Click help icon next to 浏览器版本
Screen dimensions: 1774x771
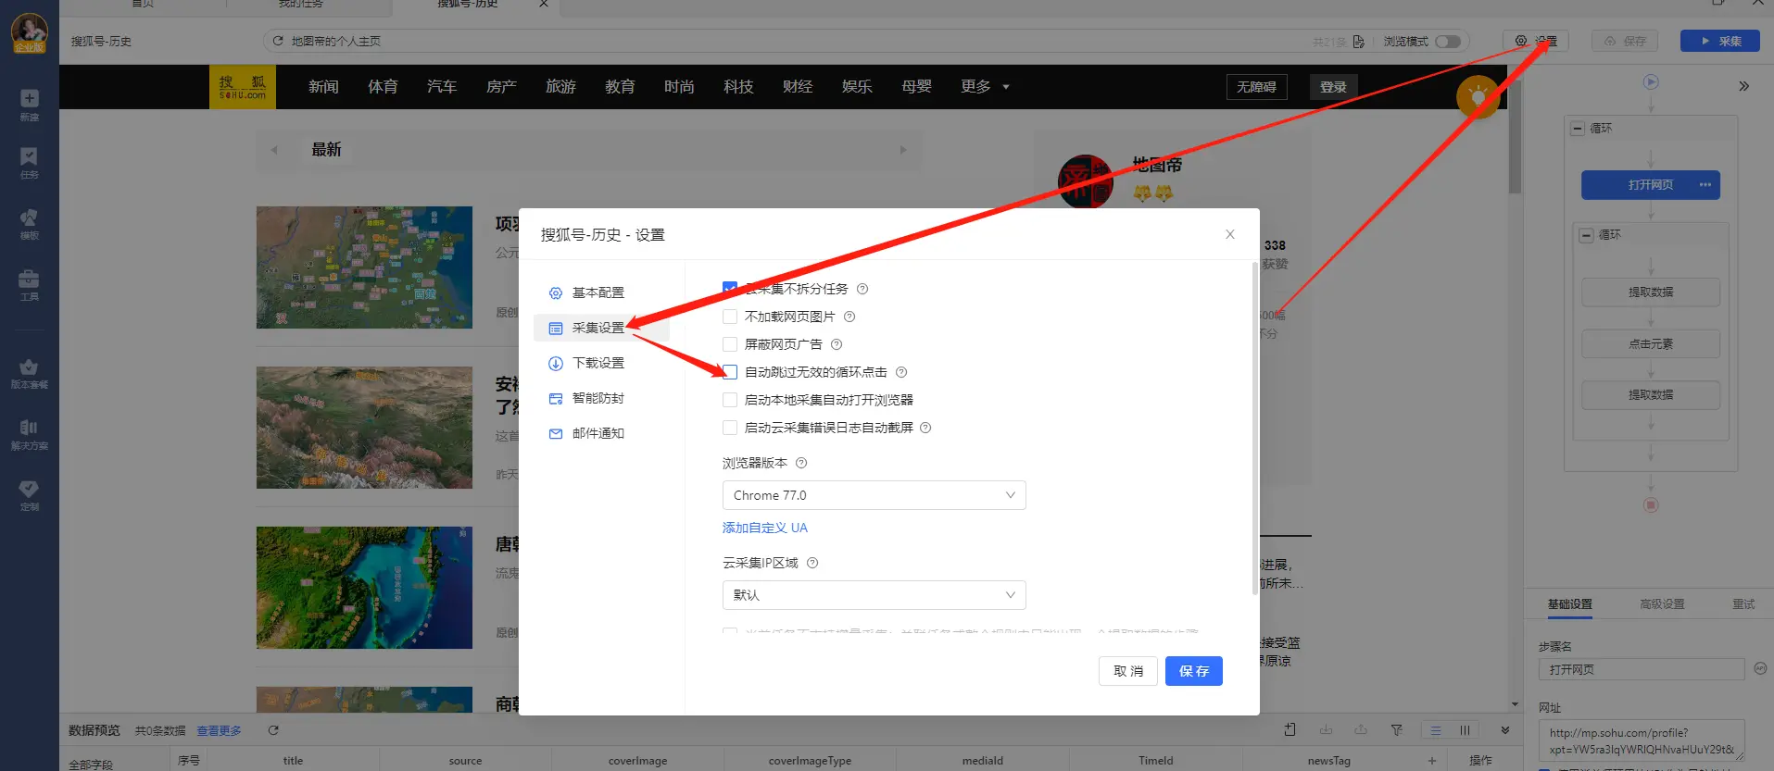coord(801,463)
